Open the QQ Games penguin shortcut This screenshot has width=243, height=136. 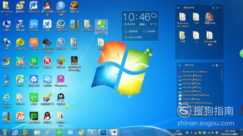pos(61,99)
